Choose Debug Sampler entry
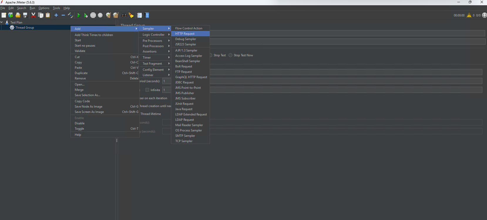This screenshot has height=220, width=487. pyautogui.click(x=190, y=39)
